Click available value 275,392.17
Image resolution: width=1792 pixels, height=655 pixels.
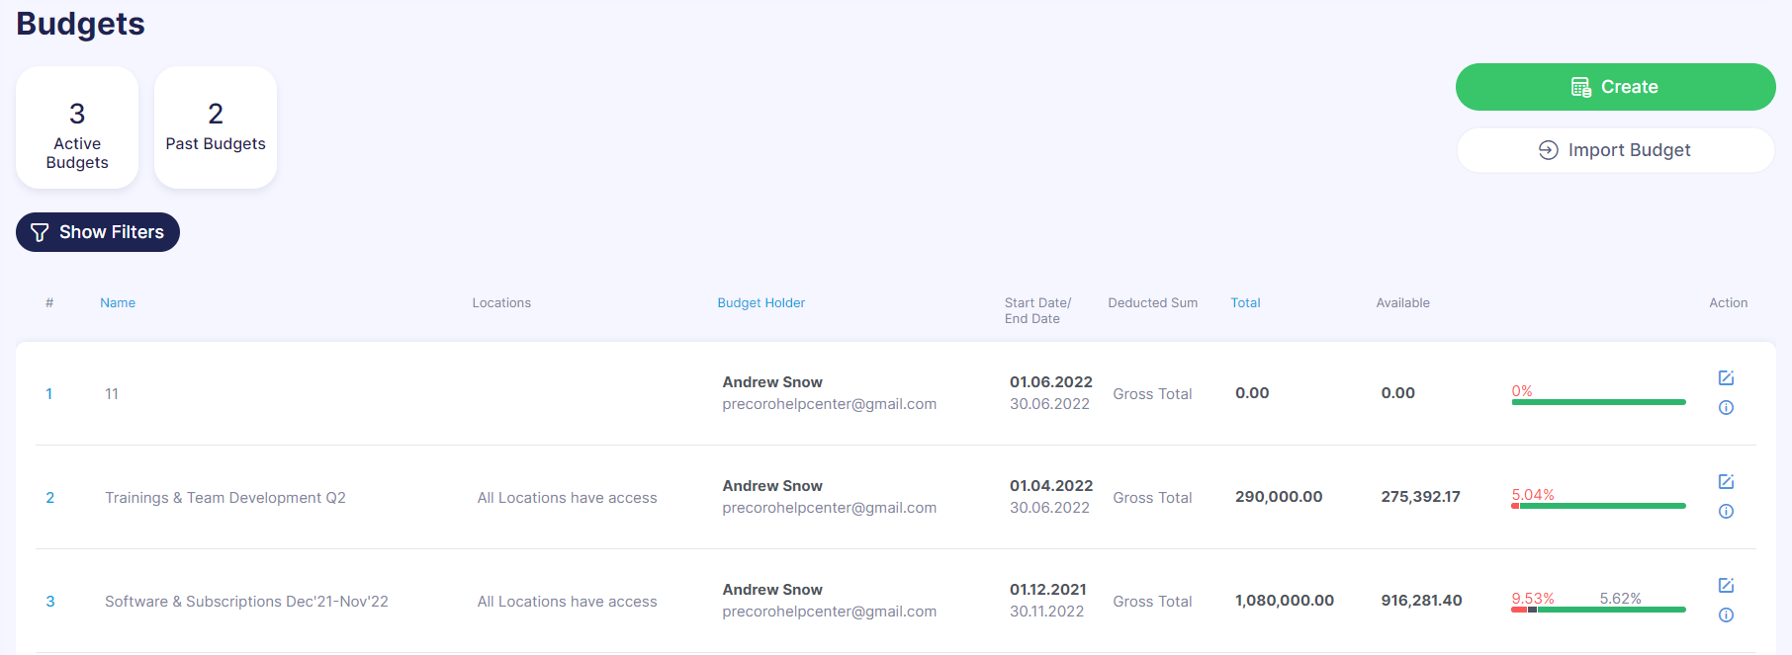click(1421, 497)
